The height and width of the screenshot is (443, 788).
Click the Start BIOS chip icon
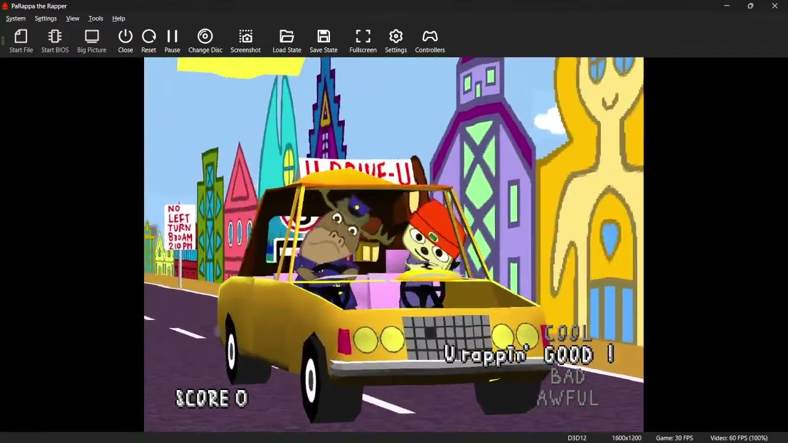(55, 41)
